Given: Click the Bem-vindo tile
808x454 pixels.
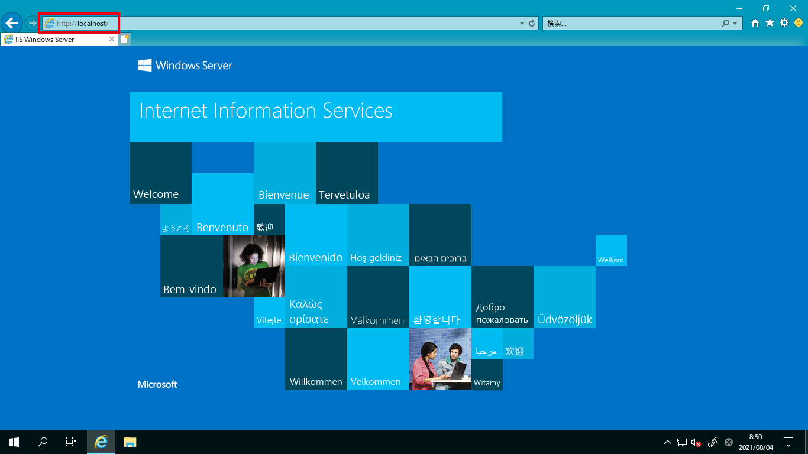Looking at the screenshot, I should click(191, 266).
